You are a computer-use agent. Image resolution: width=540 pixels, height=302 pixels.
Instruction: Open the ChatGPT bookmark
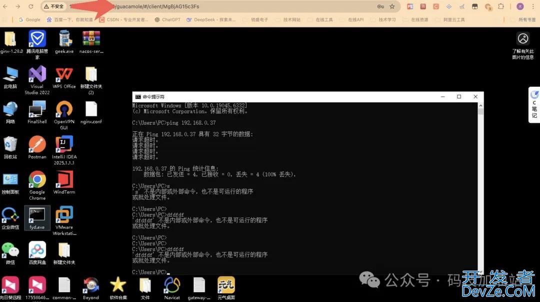[167, 20]
